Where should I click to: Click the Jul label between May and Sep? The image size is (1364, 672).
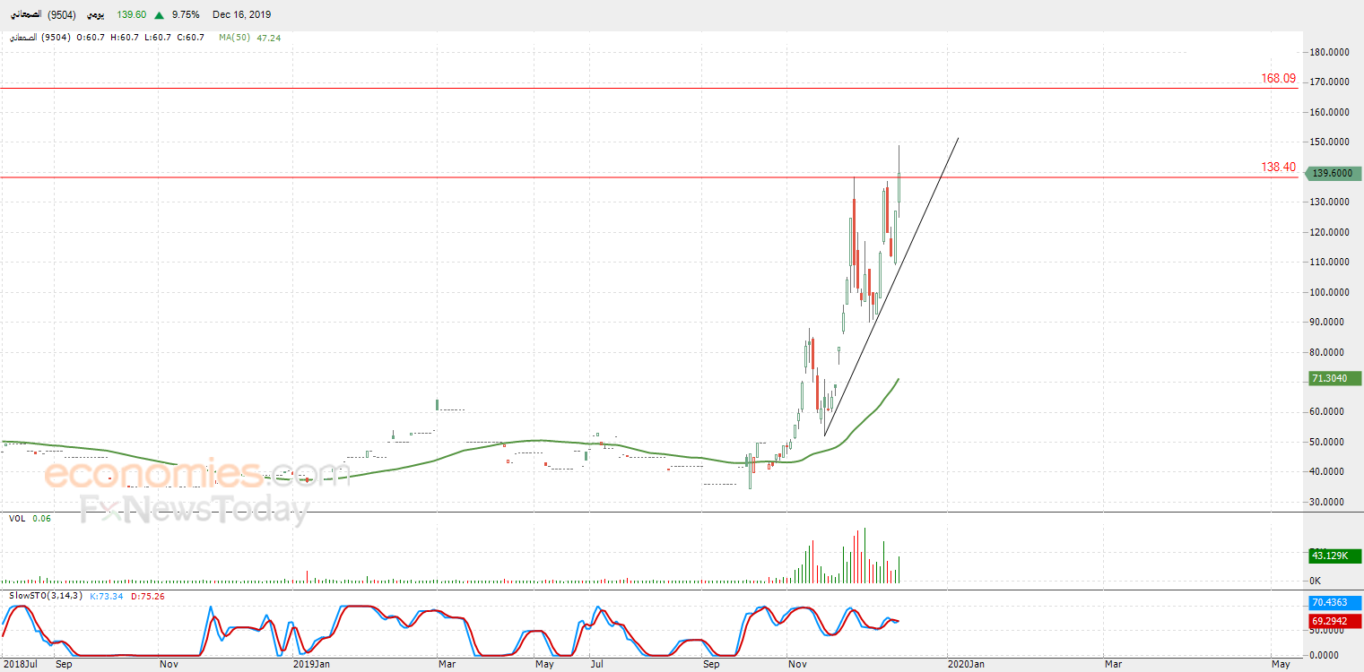(597, 665)
